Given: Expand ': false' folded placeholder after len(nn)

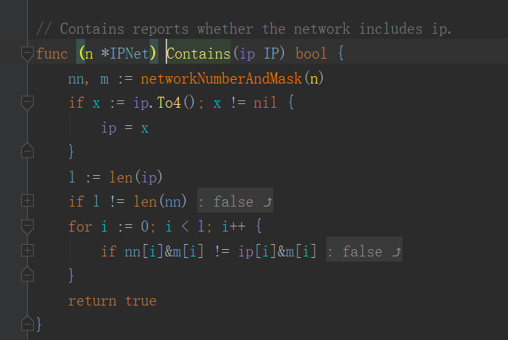Looking at the screenshot, I should coord(235,201).
